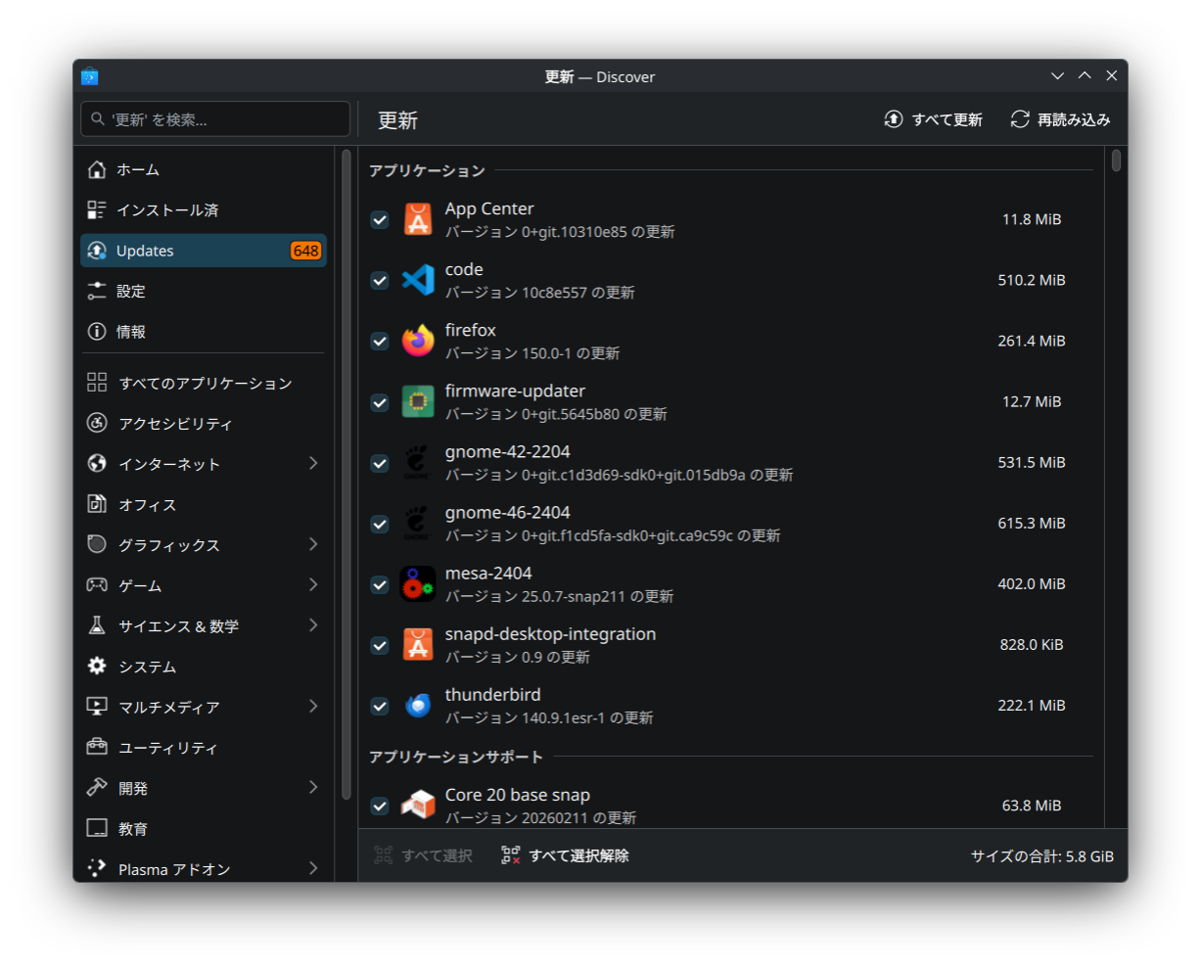1200x968 pixels.
Task: Click the VS Code icon
Action: (x=418, y=280)
